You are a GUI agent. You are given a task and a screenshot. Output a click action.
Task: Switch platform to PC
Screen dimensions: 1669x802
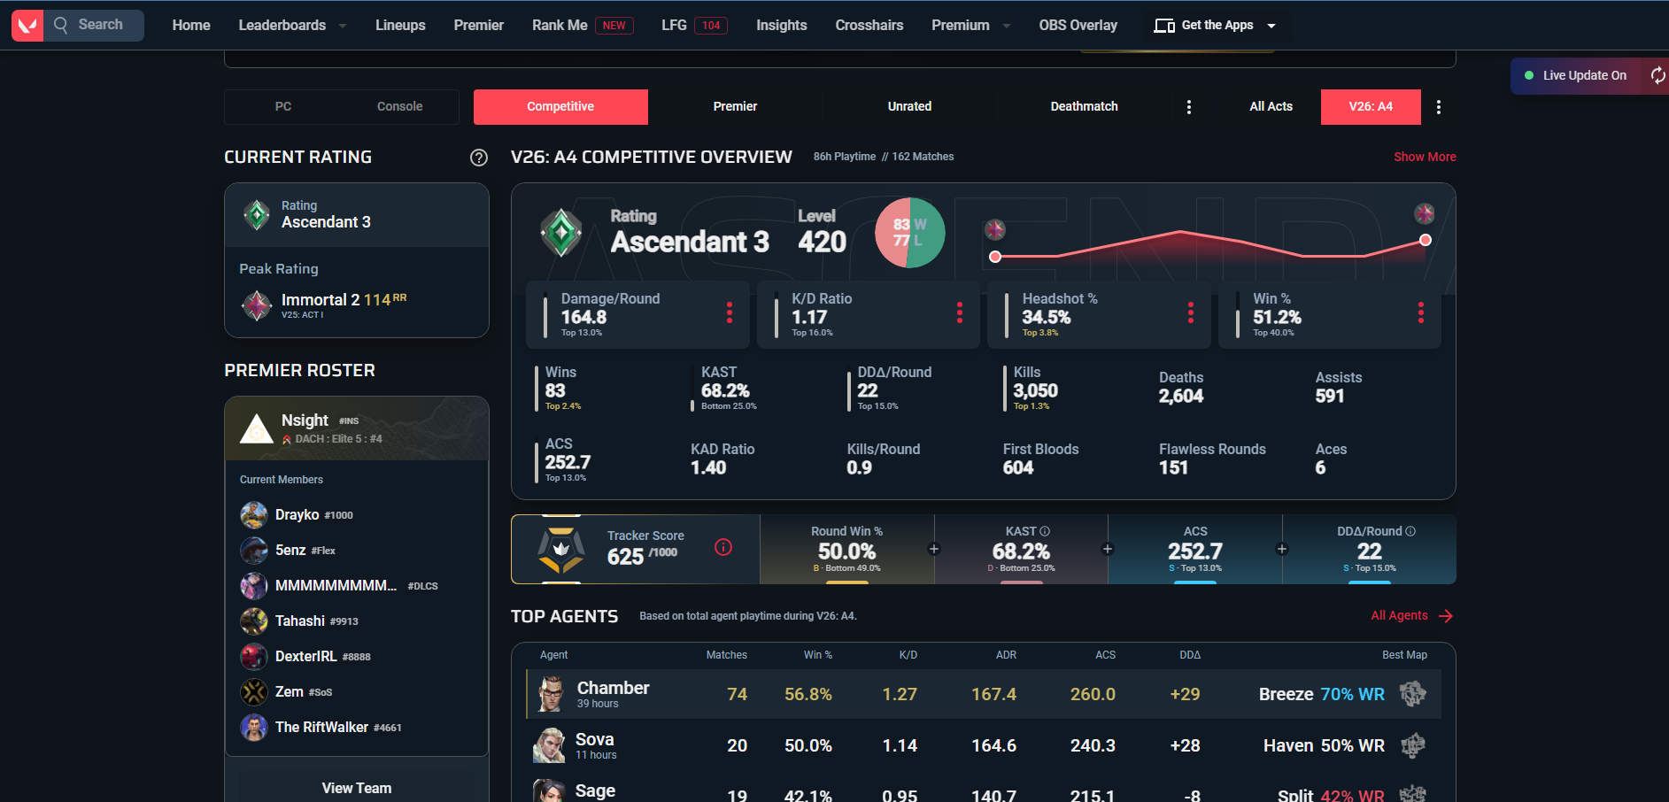(x=283, y=107)
